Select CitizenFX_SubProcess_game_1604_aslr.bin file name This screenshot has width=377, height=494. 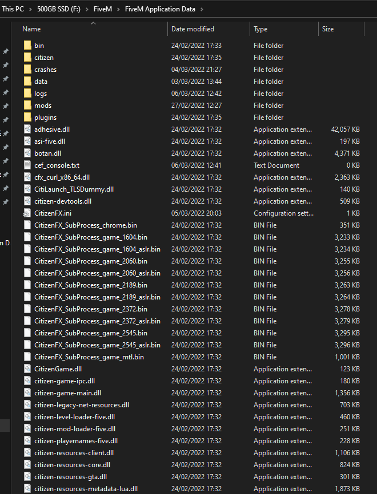point(97,249)
